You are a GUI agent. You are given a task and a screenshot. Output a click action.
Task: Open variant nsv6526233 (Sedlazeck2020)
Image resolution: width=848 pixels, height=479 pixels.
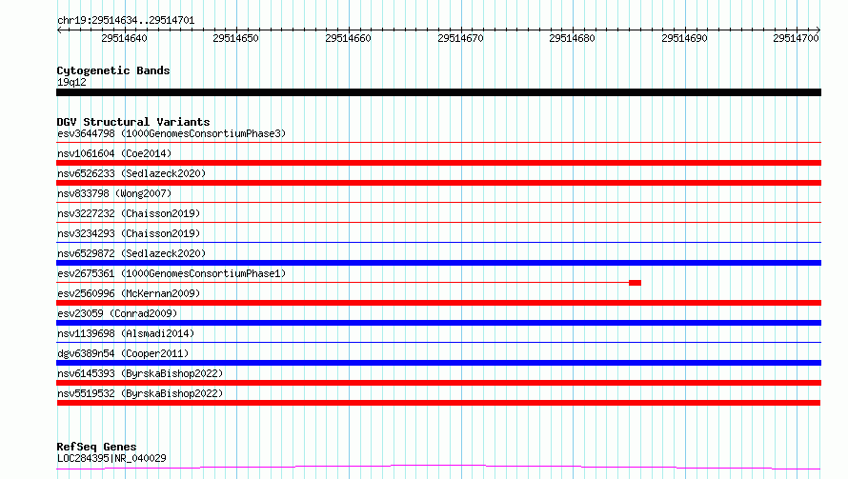point(131,173)
